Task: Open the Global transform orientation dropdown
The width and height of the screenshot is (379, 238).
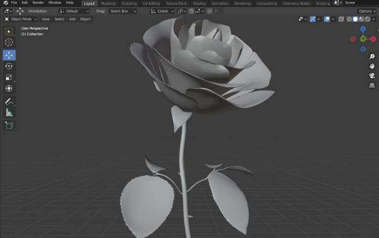Action: point(162,11)
